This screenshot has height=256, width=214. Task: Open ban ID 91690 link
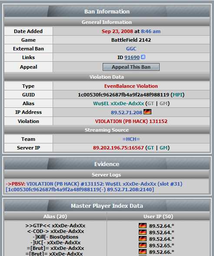(x=132, y=57)
